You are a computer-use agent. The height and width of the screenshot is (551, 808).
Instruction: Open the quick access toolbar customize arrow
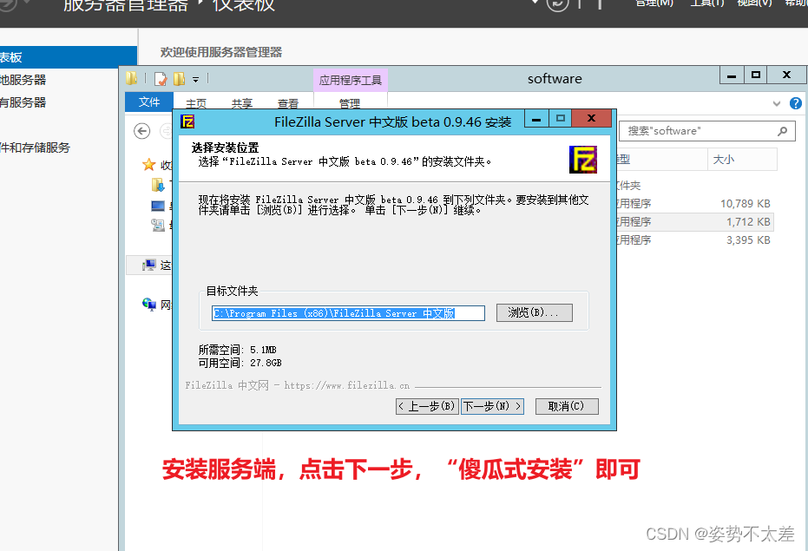196,79
